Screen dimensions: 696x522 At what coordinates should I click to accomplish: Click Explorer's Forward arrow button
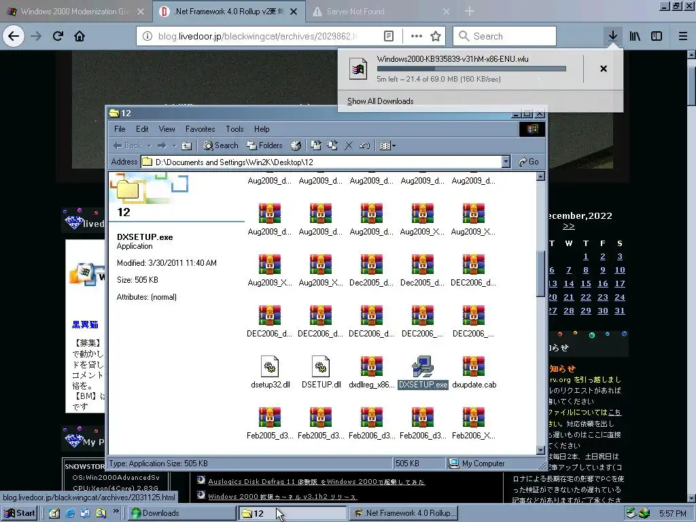(x=162, y=145)
